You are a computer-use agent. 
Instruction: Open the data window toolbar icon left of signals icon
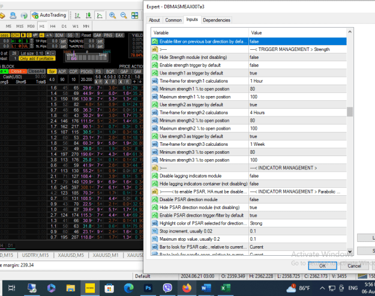(13, 16)
